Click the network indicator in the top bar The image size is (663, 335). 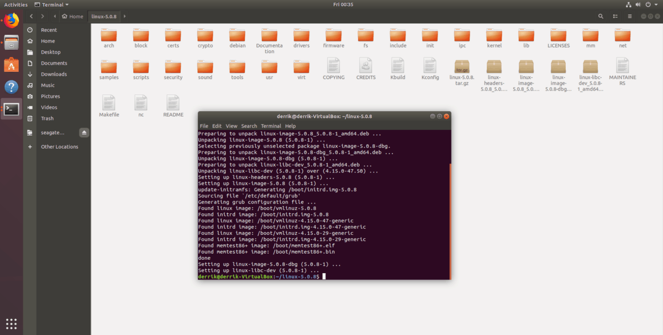629,4
